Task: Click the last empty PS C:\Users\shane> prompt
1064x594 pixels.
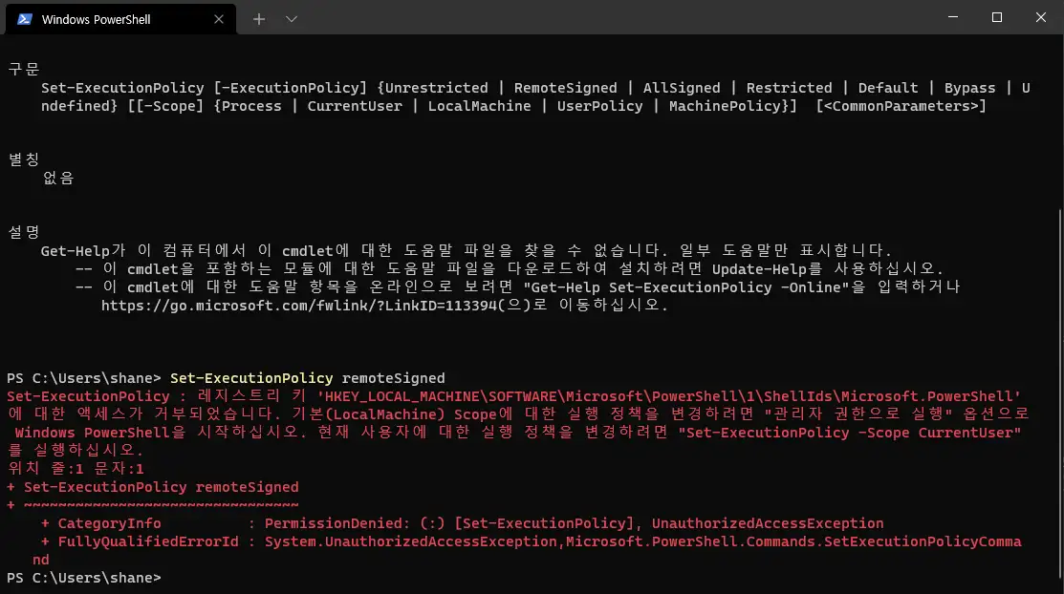Action: [x=84, y=578]
